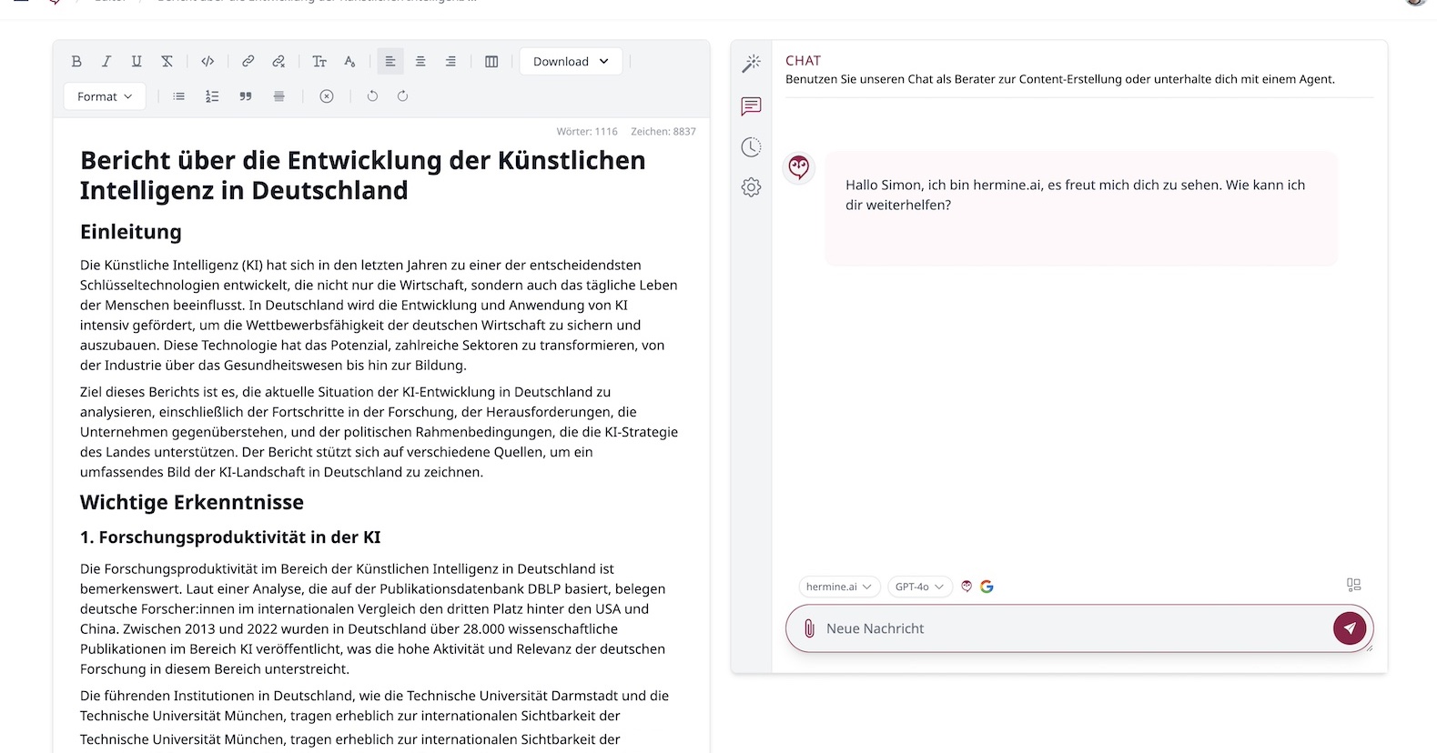Image resolution: width=1437 pixels, height=753 pixels.
Task: Insert a code block with the code icon
Action: pos(207,61)
